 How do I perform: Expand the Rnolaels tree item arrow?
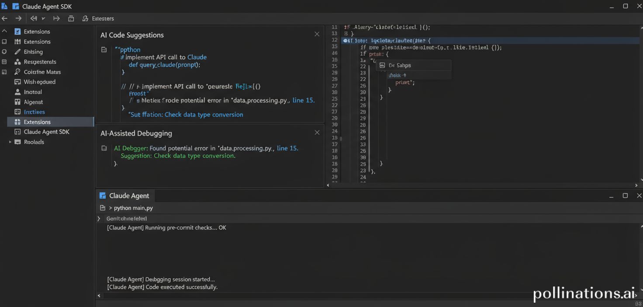[x=10, y=142]
